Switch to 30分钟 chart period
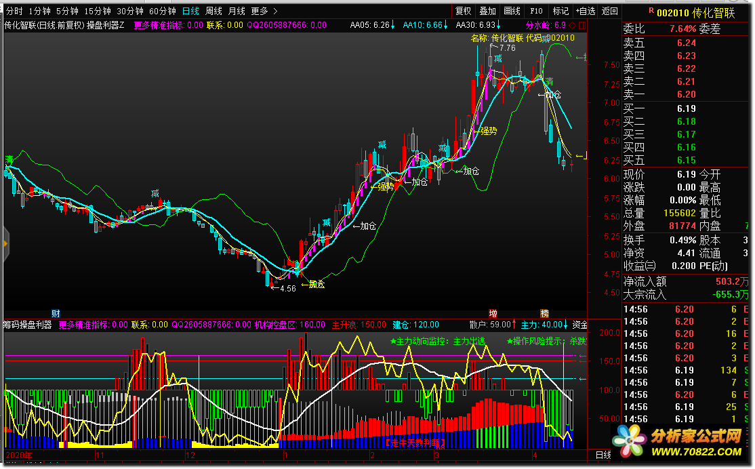 130,11
